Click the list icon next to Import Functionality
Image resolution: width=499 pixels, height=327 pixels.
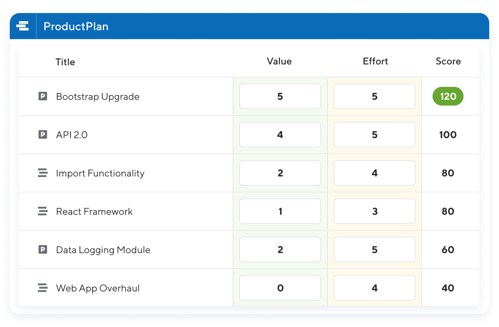click(43, 173)
